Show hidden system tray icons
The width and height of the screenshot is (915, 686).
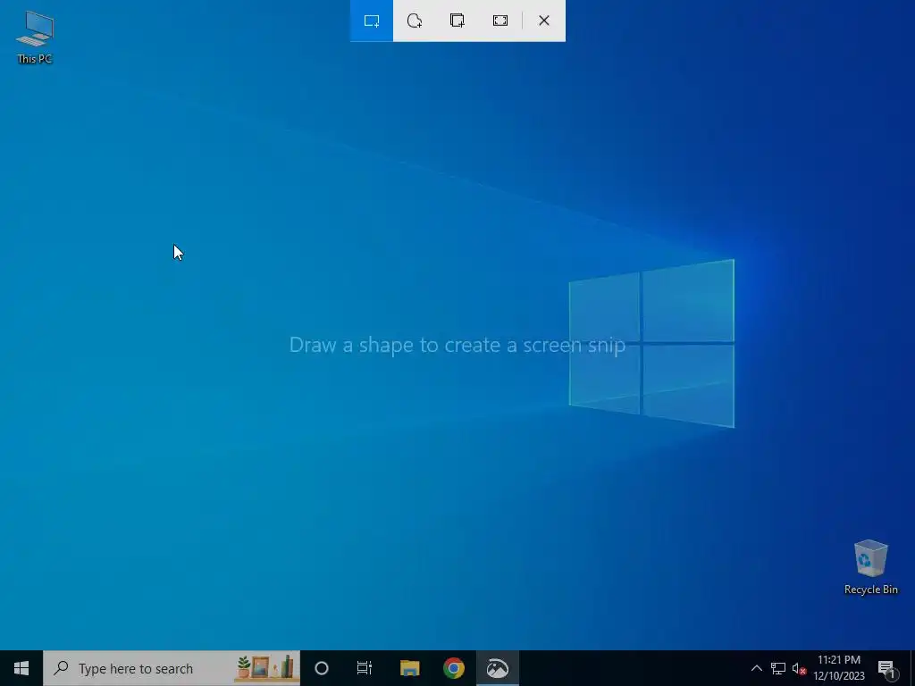point(756,668)
